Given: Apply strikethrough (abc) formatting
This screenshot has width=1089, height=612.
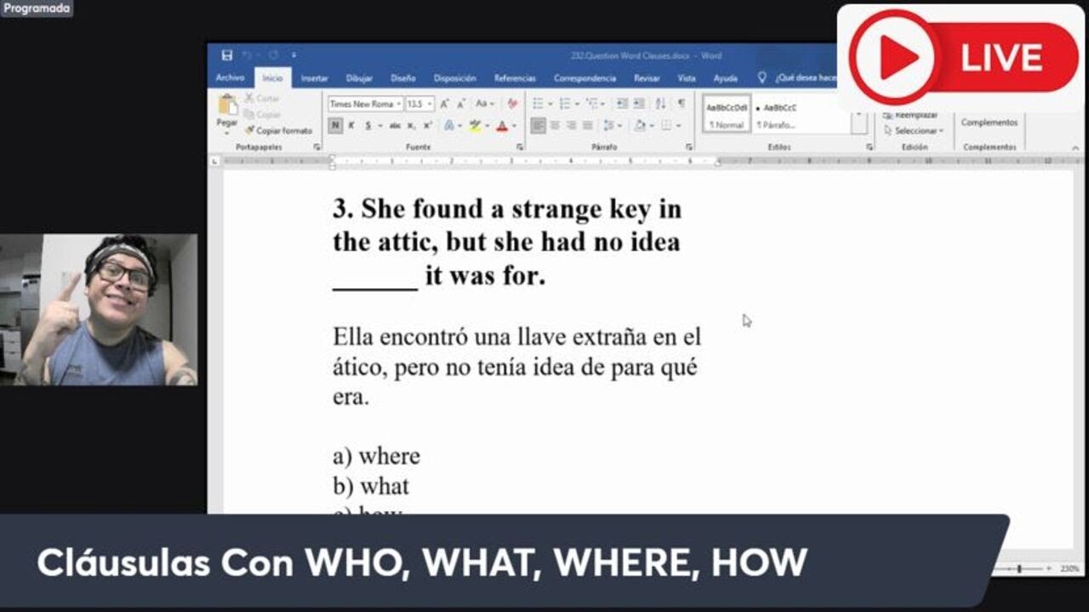Looking at the screenshot, I should click(395, 126).
